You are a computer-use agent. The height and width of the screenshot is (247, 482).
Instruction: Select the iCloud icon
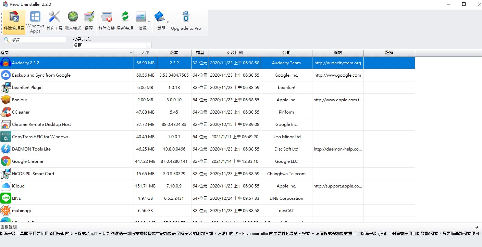[6, 186]
